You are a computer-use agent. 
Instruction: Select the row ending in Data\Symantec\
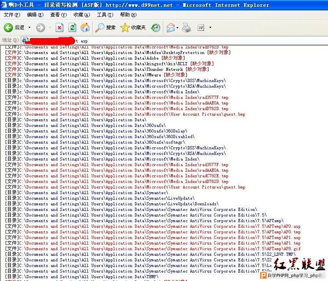coord(87,193)
